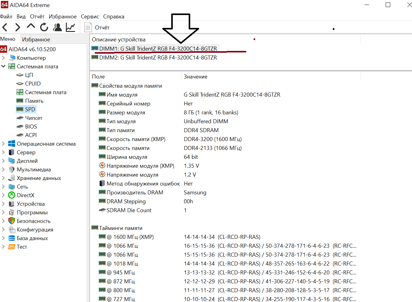Click the Сеть network icon
The height and width of the screenshot is (302, 412).
pyautogui.click(x=12, y=186)
